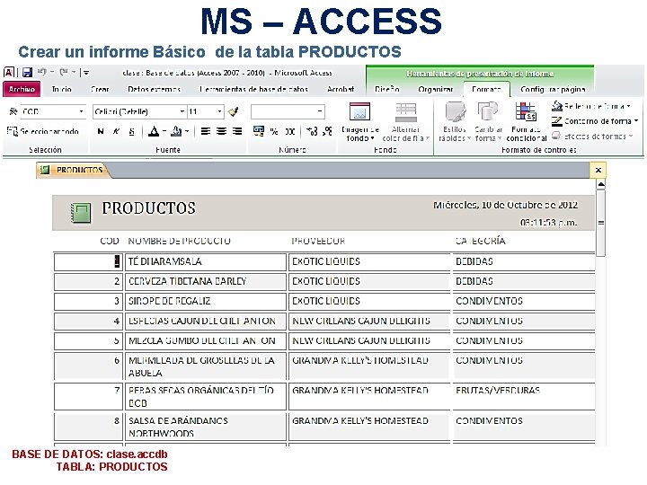Screen dimensions: 647x485
Task: Open the Acrobat tab
Action: tap(341, 89)
